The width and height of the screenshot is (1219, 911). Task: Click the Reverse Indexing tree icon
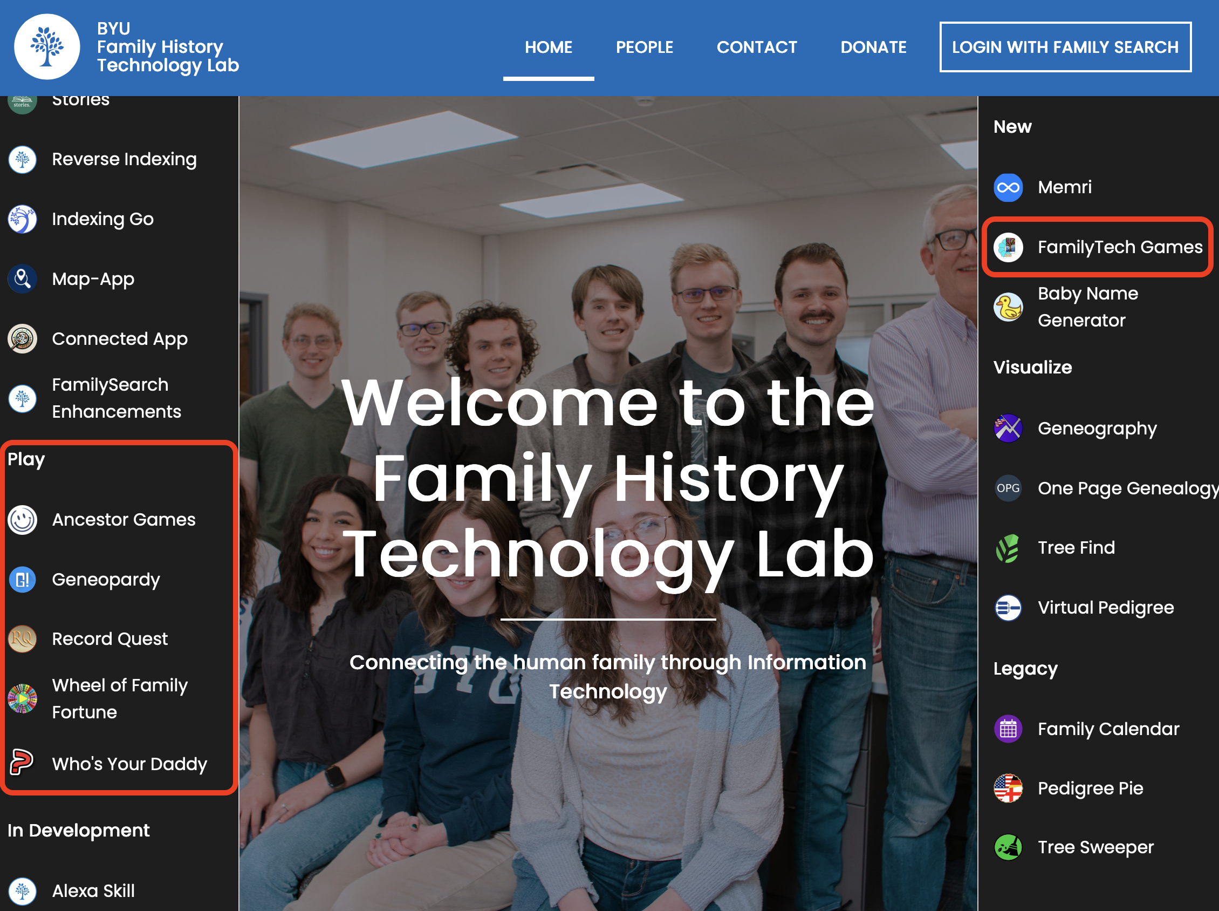[23, 159]
